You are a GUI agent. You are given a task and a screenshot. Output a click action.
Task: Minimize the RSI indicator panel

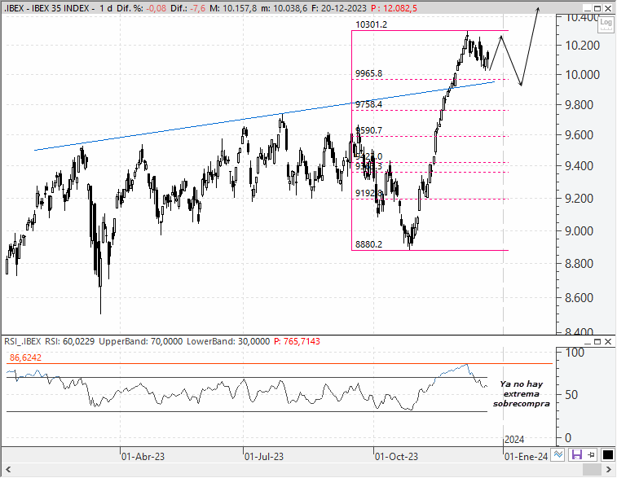587,341
